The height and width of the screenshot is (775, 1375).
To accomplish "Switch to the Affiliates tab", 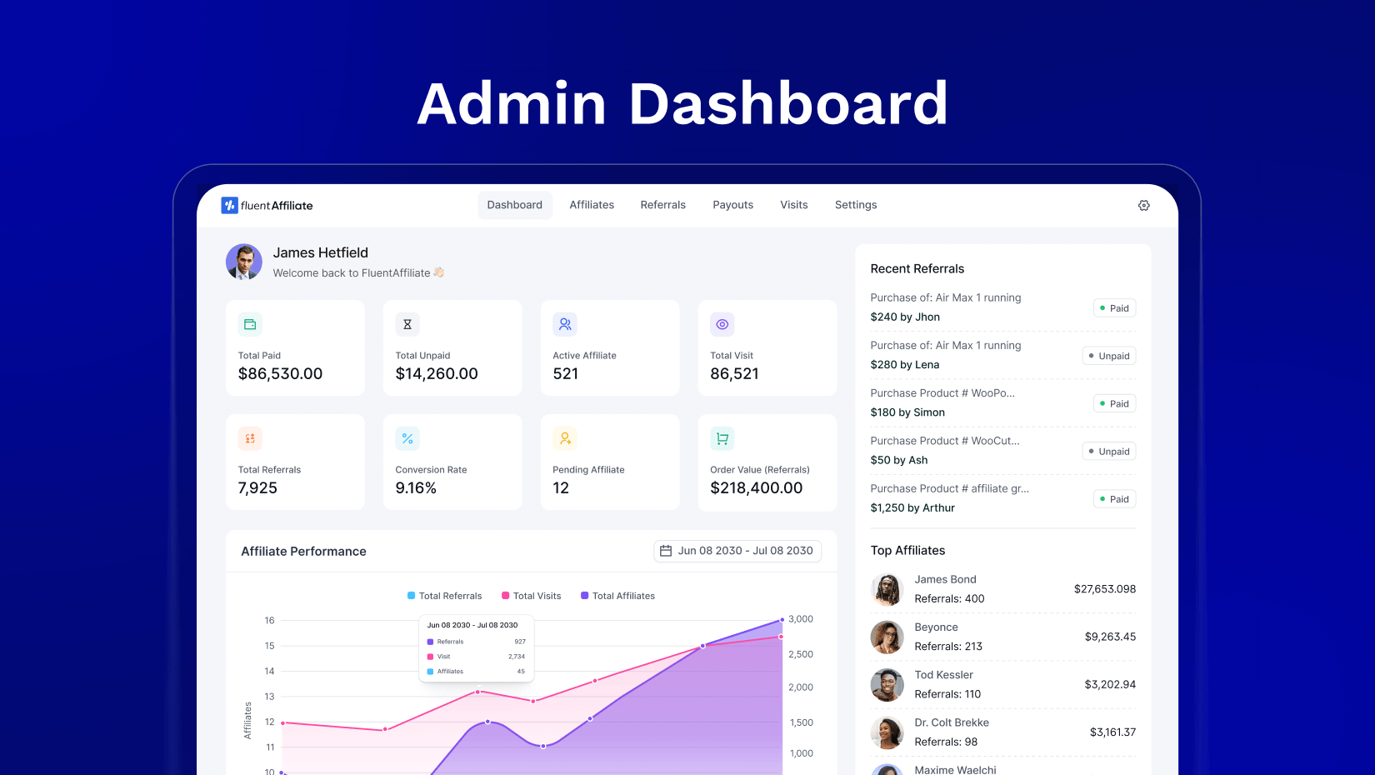I will 592,205.
